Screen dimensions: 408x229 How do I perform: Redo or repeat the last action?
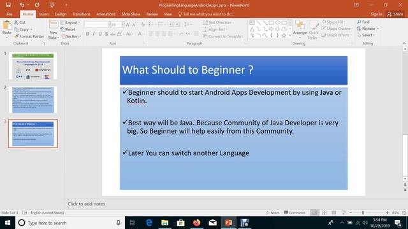point(37,5)
